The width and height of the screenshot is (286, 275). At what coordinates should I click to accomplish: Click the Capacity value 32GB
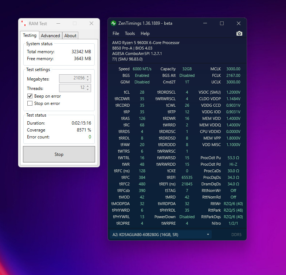point(187,69)
